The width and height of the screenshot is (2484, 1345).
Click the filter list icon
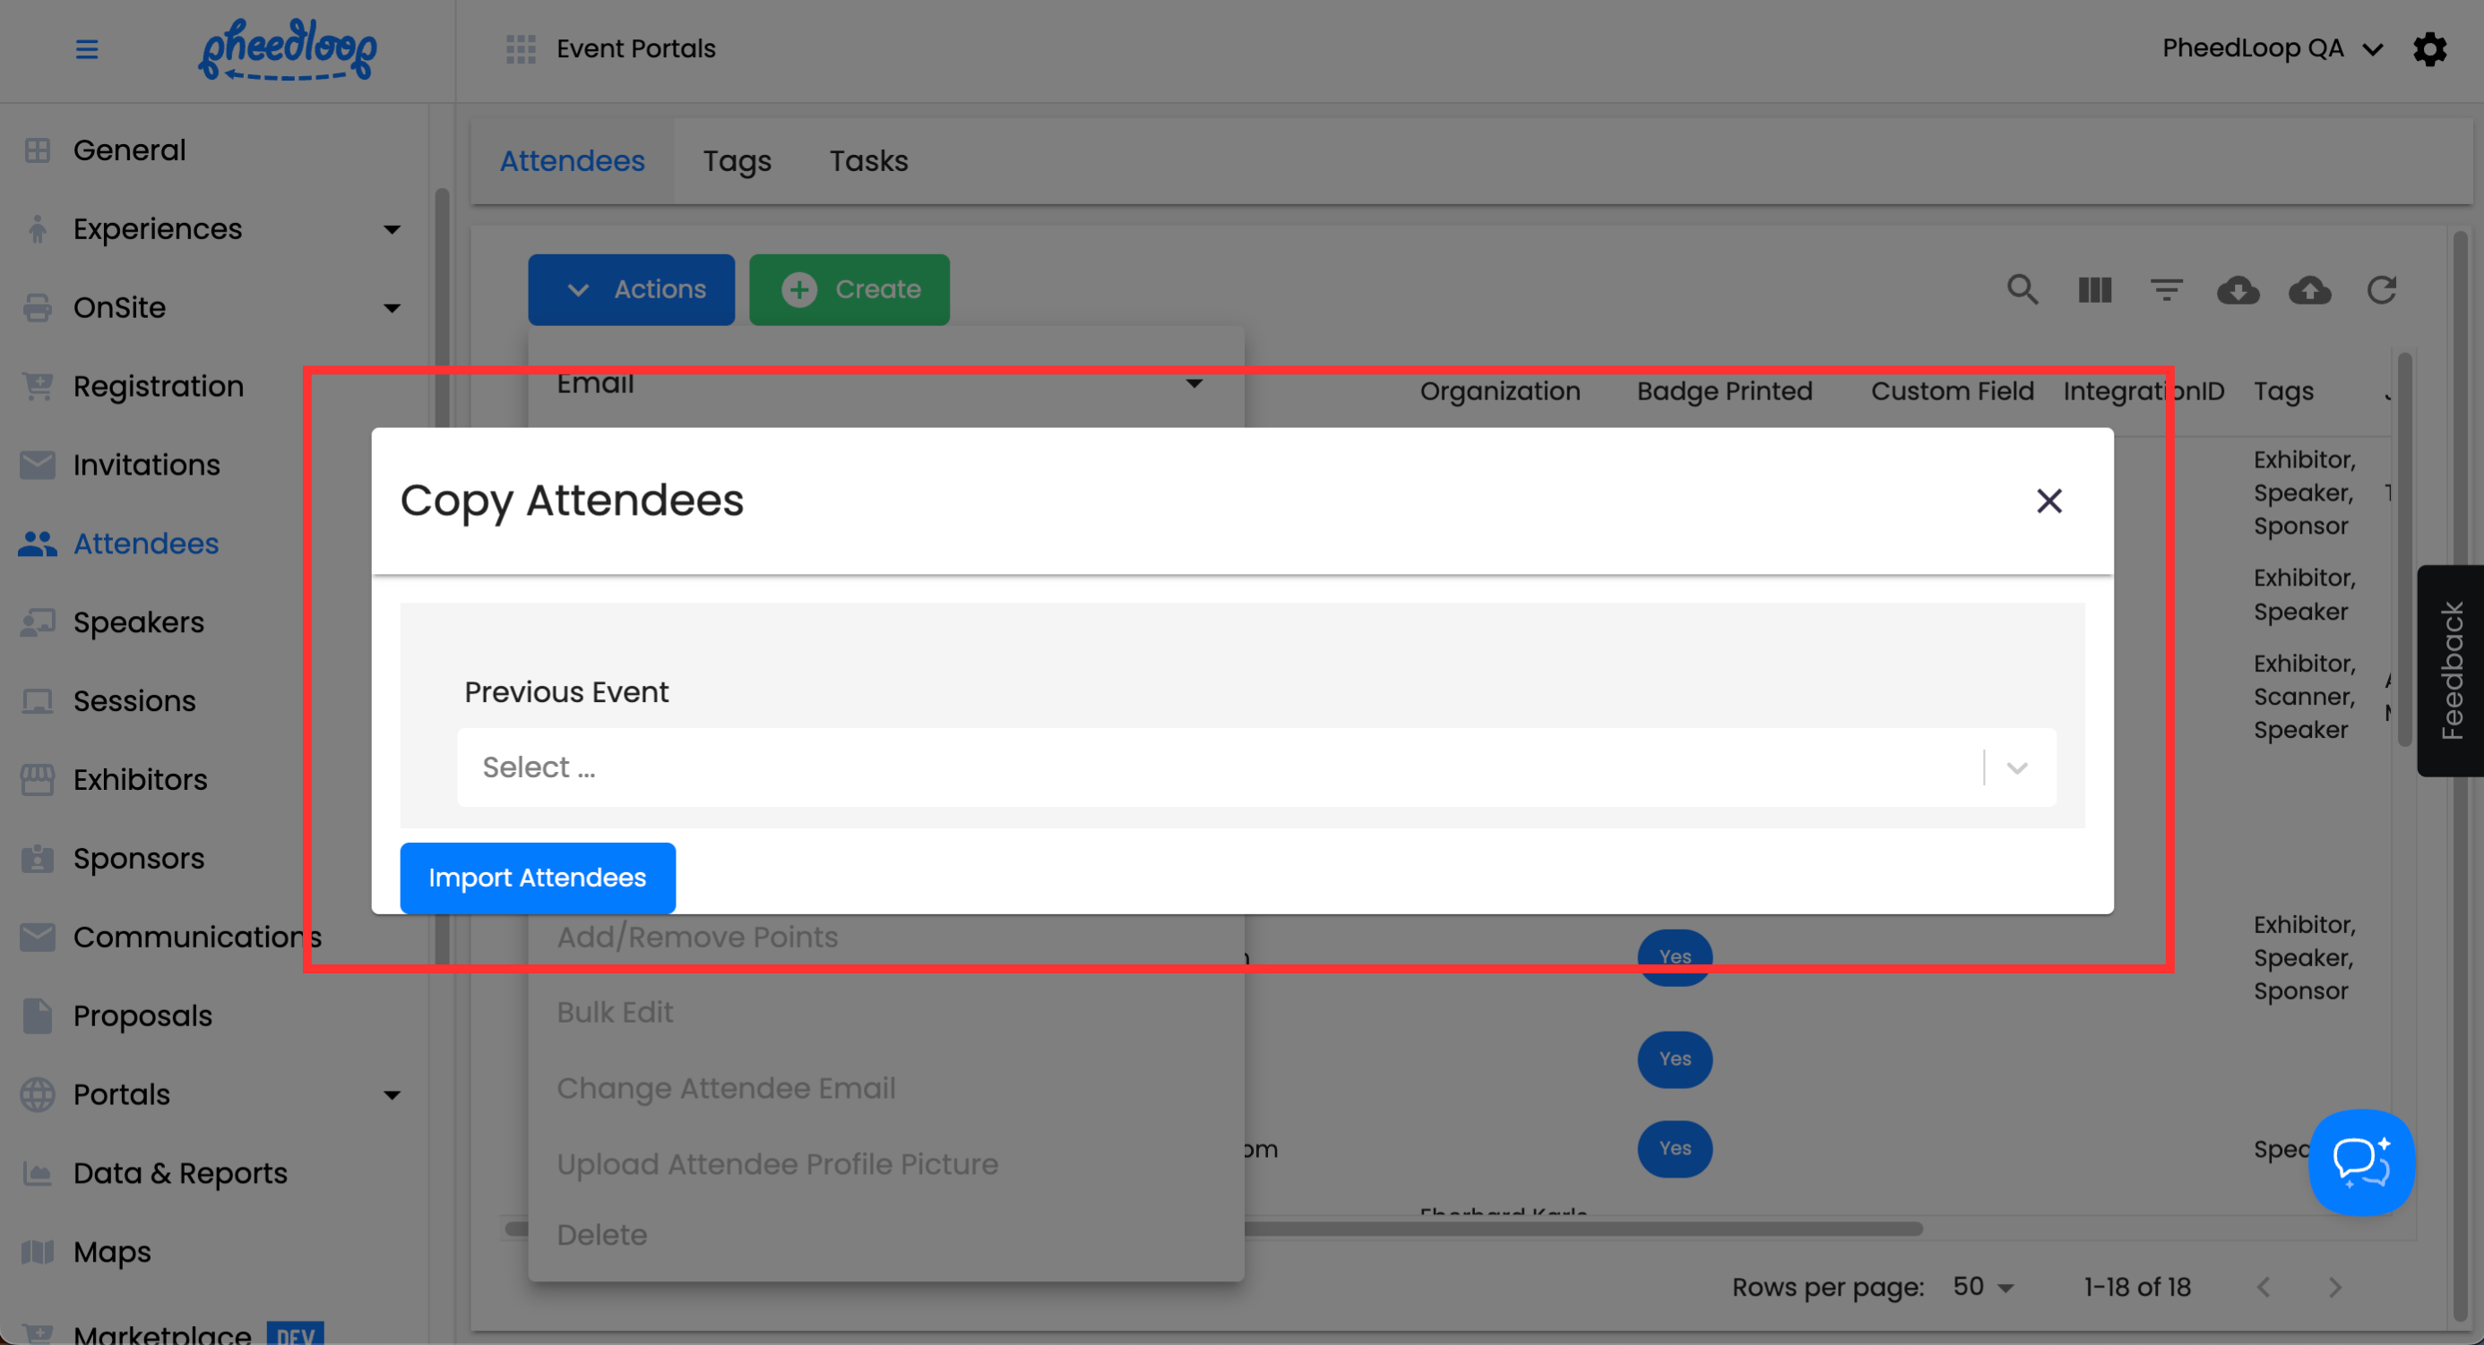click(2166, 289)
